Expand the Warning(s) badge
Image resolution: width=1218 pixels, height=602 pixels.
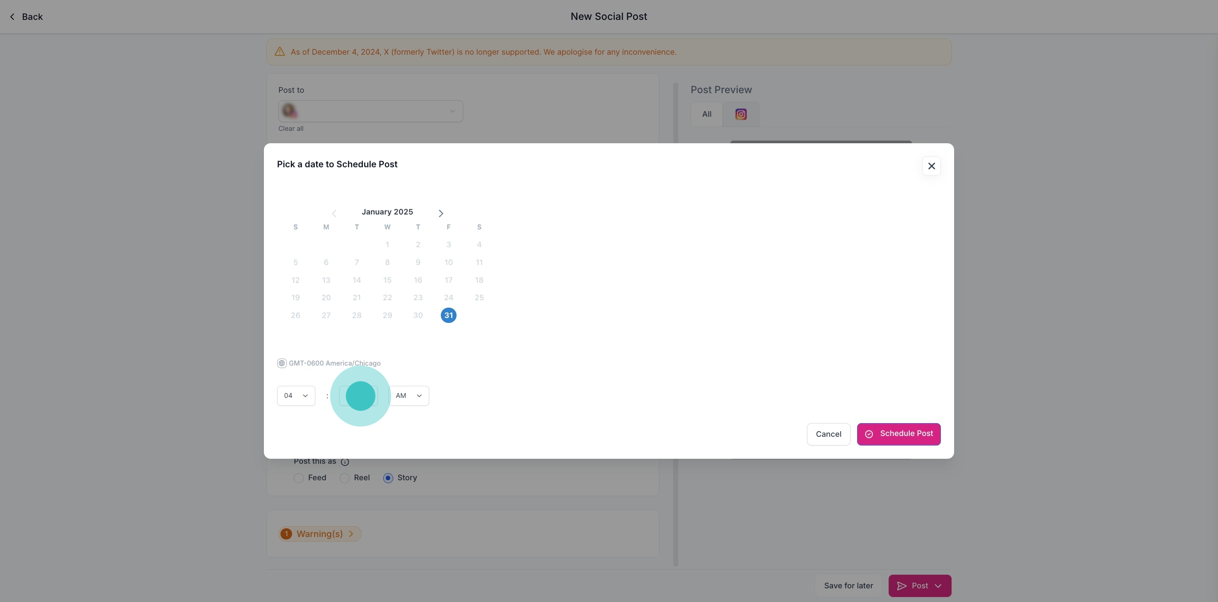coord(320,534)
